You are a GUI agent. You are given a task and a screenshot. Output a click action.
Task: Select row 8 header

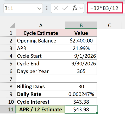(x=8, y=87)
